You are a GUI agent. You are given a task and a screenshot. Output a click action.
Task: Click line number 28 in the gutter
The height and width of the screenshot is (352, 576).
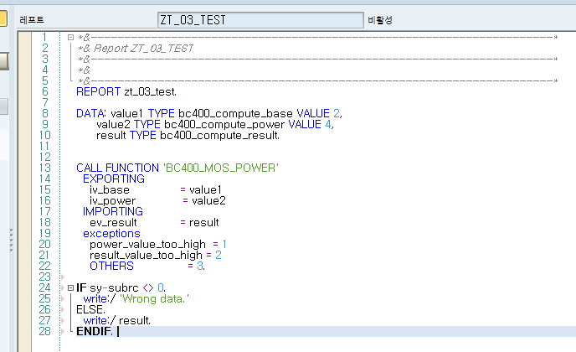[x=45, y=331]
